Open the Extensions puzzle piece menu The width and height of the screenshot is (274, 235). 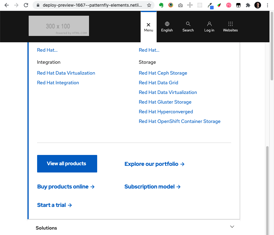pos(248,5)
